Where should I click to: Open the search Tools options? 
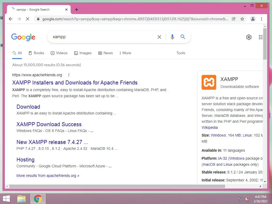(x=181, y=53)
